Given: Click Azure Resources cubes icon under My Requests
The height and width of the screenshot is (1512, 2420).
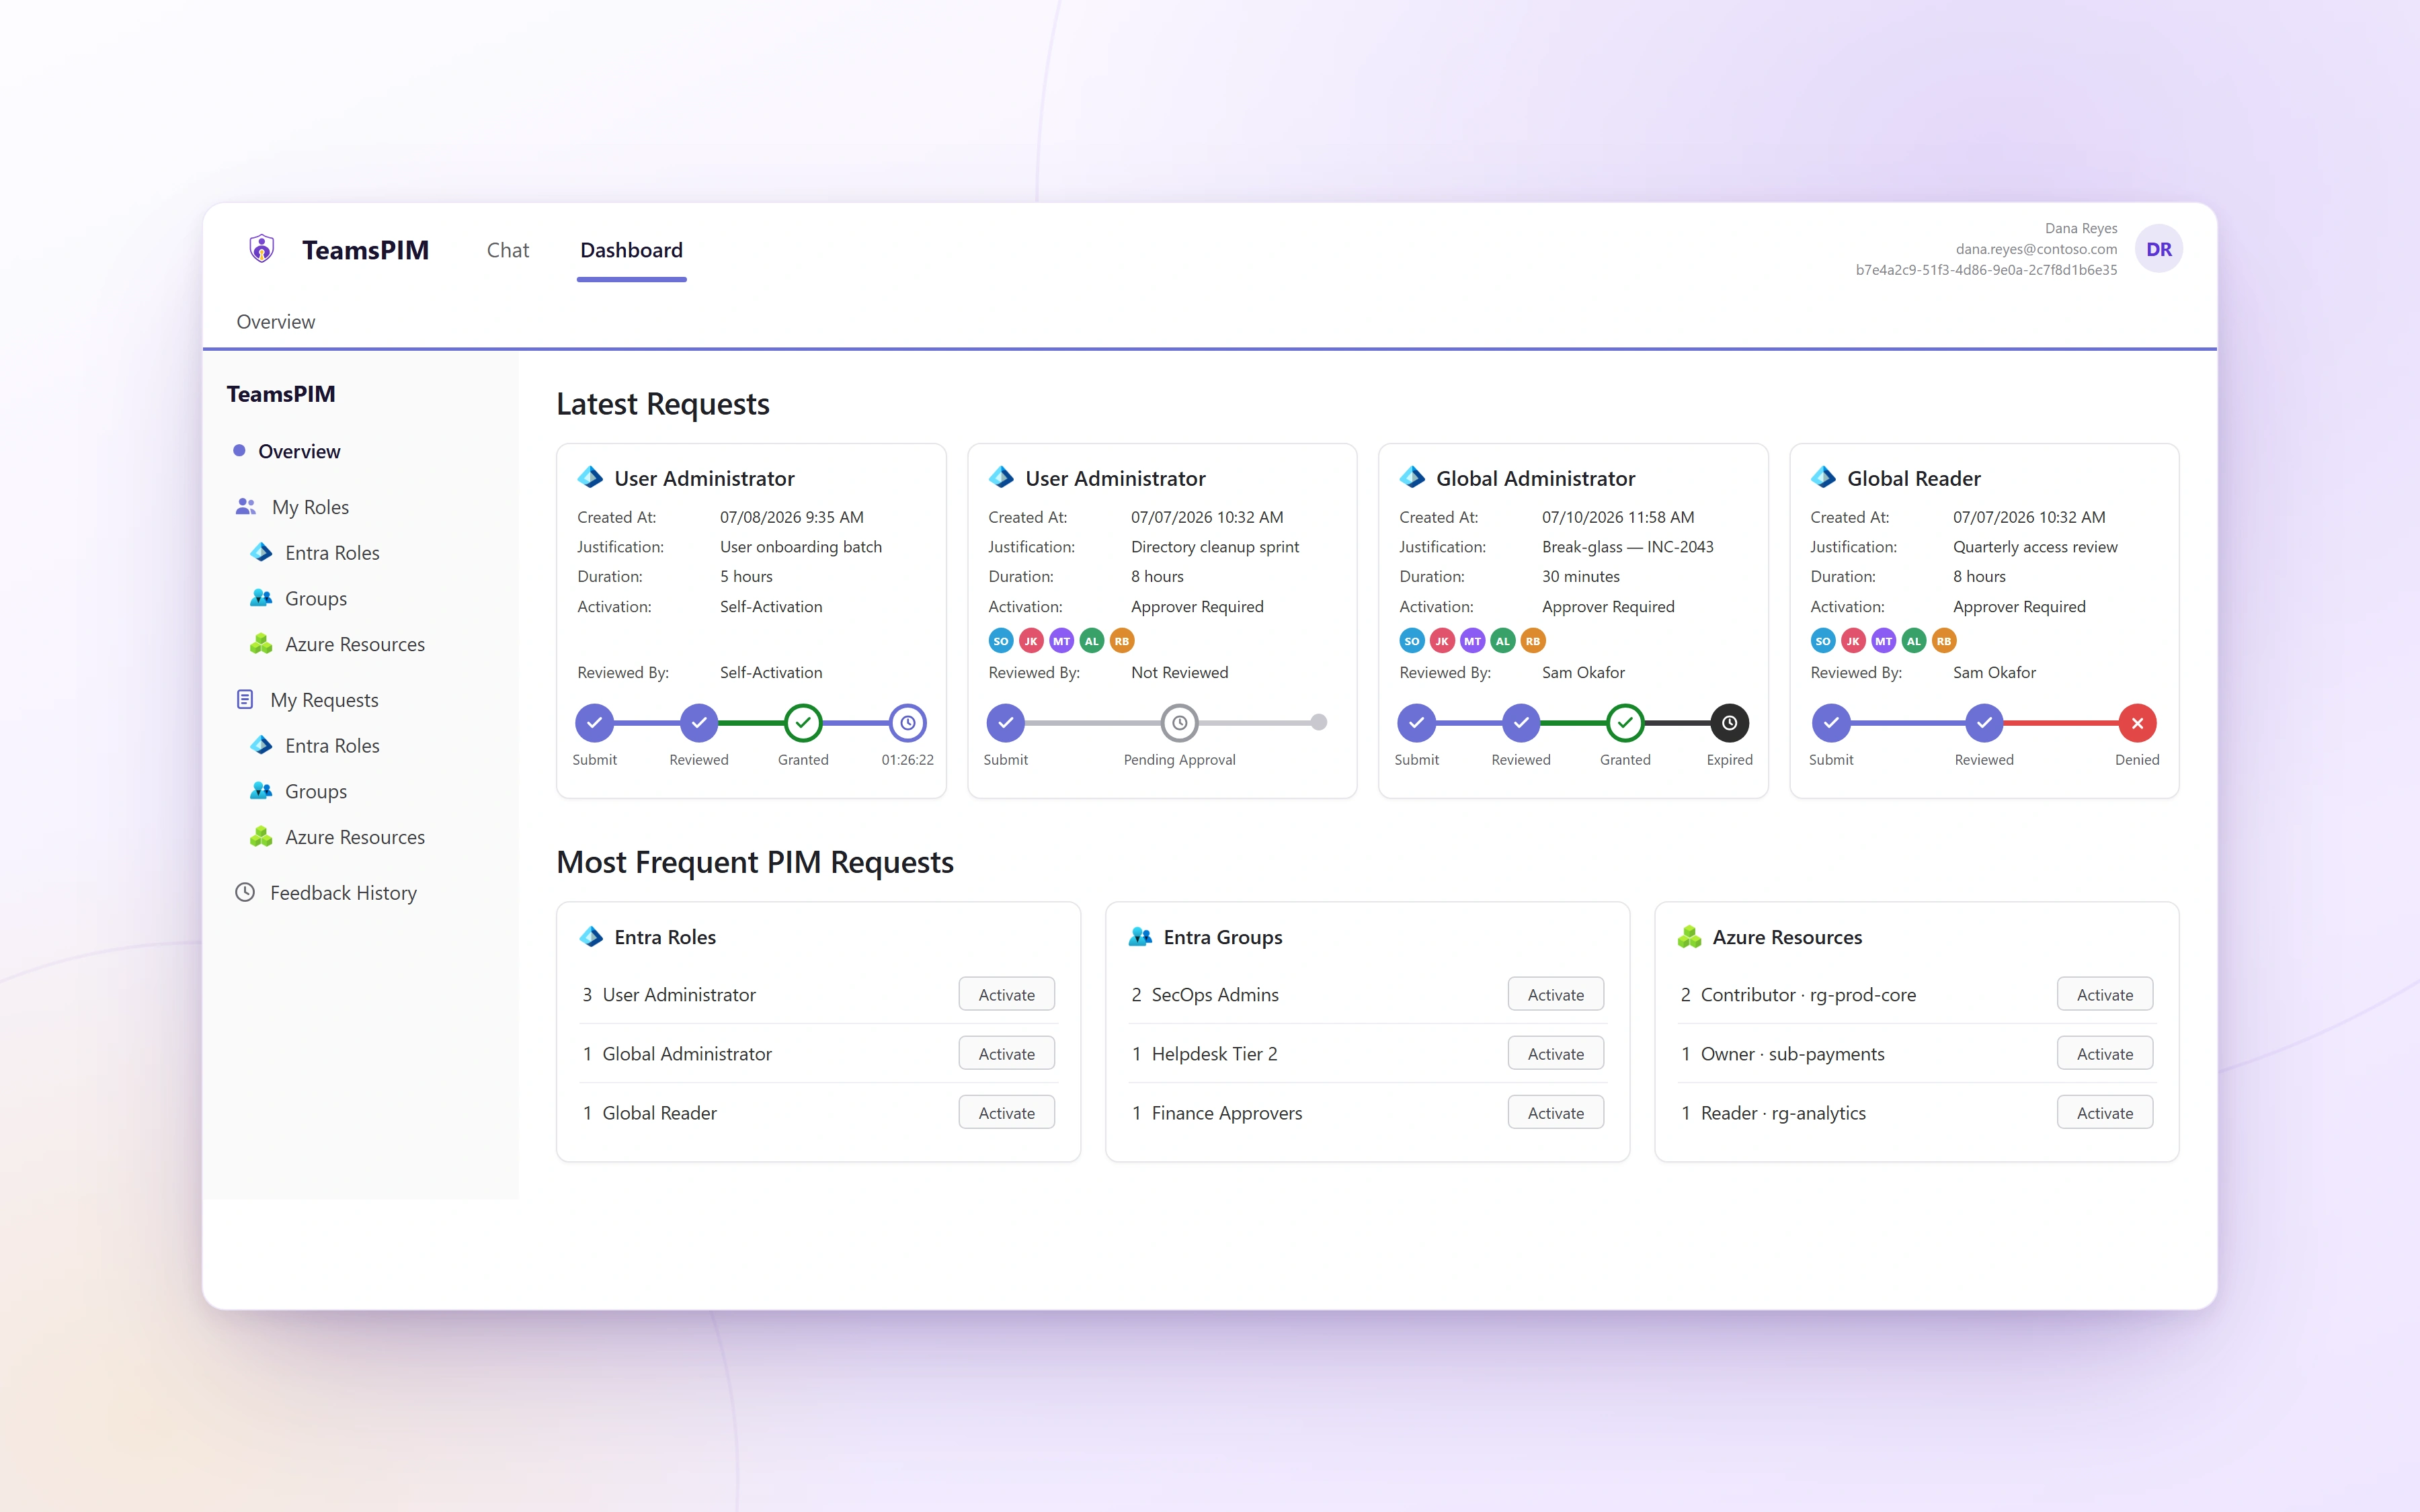Looking at the screenshot, I should coord(261,837).
